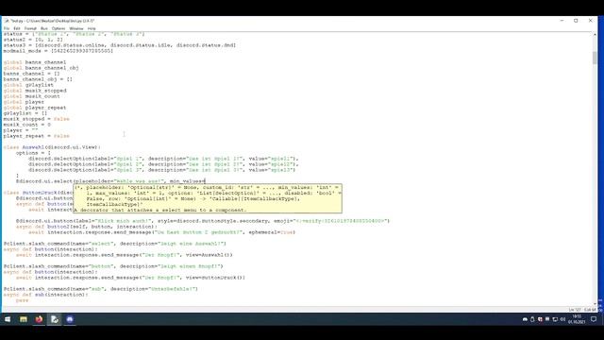
Task: Click the slash_command name="button" line
Action: [113, 266]
